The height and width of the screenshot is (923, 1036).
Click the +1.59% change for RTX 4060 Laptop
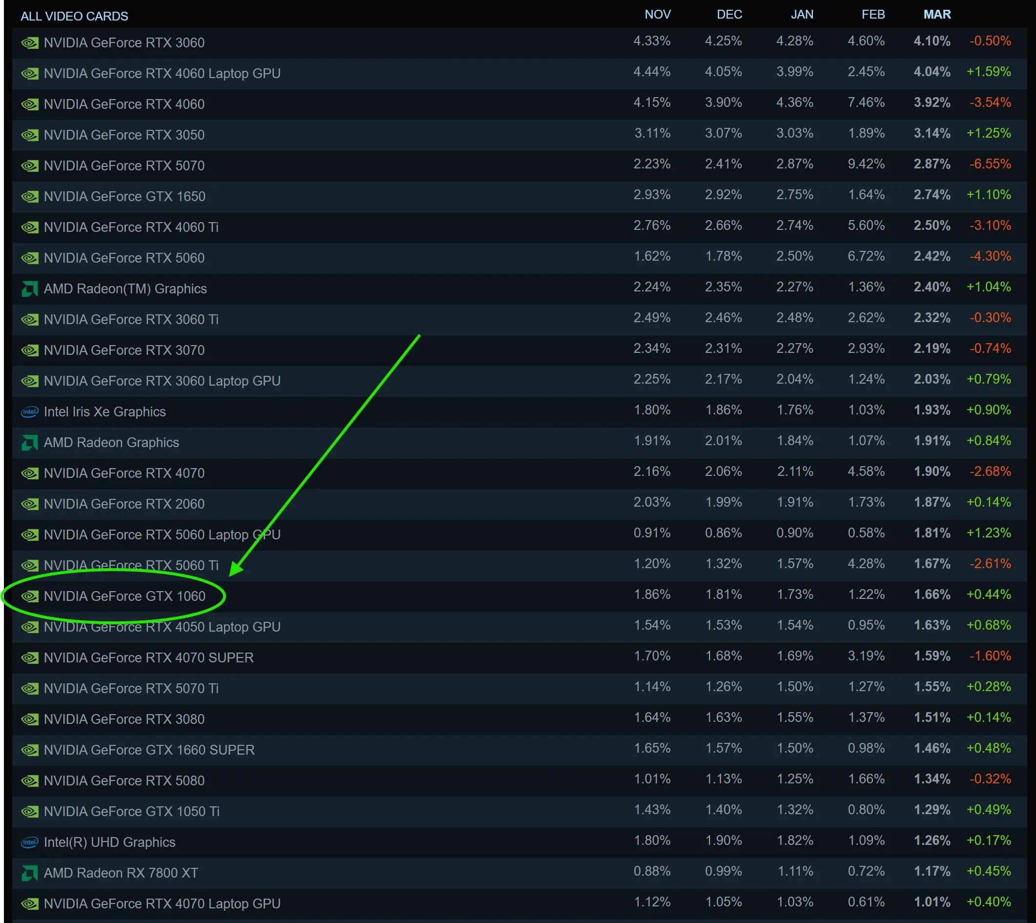click(988, 72)
